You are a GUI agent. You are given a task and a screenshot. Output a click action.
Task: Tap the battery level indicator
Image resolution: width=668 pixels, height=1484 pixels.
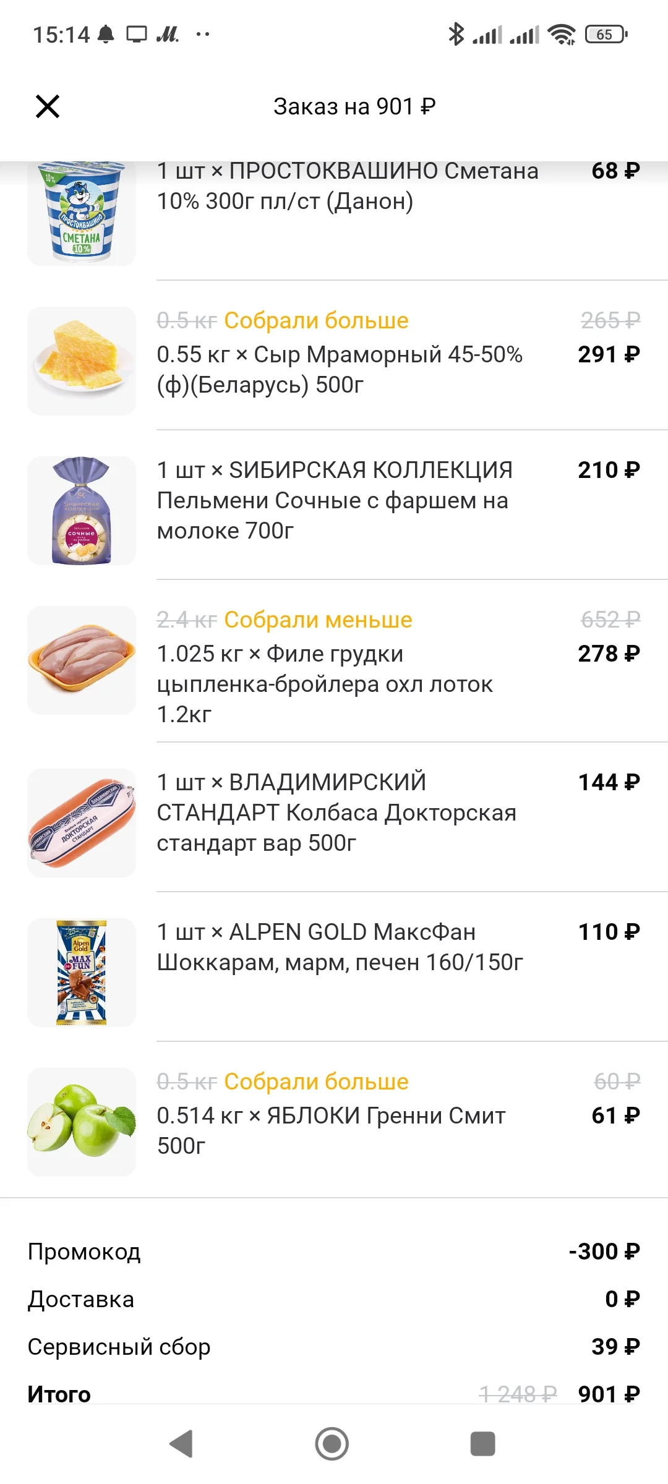(x=606, y=34)
